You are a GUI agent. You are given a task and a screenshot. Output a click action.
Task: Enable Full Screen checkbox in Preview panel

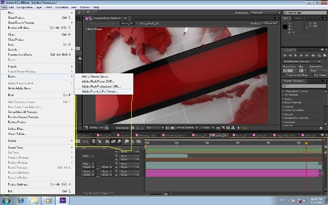(x=313, y=75)
